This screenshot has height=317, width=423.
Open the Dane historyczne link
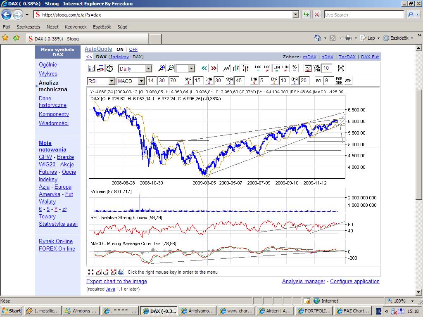point(52,102)
